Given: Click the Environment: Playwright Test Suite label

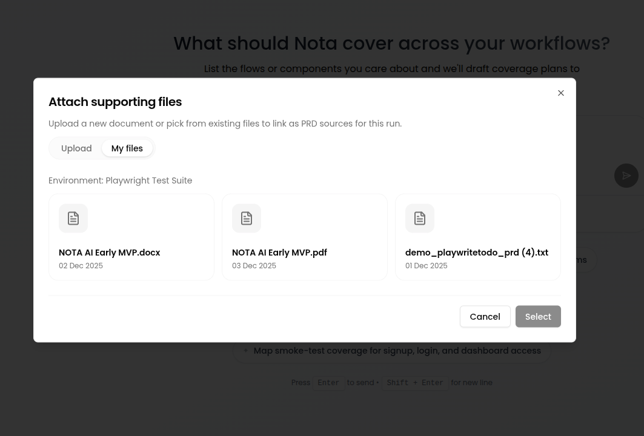Looking at the screenshot, I should [x=121, y=180].
